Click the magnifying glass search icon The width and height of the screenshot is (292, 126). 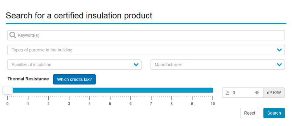pos(13,35)
